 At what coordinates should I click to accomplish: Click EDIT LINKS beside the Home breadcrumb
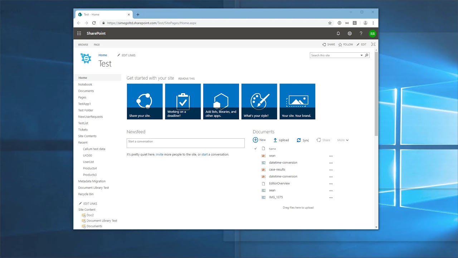[126, 55]
